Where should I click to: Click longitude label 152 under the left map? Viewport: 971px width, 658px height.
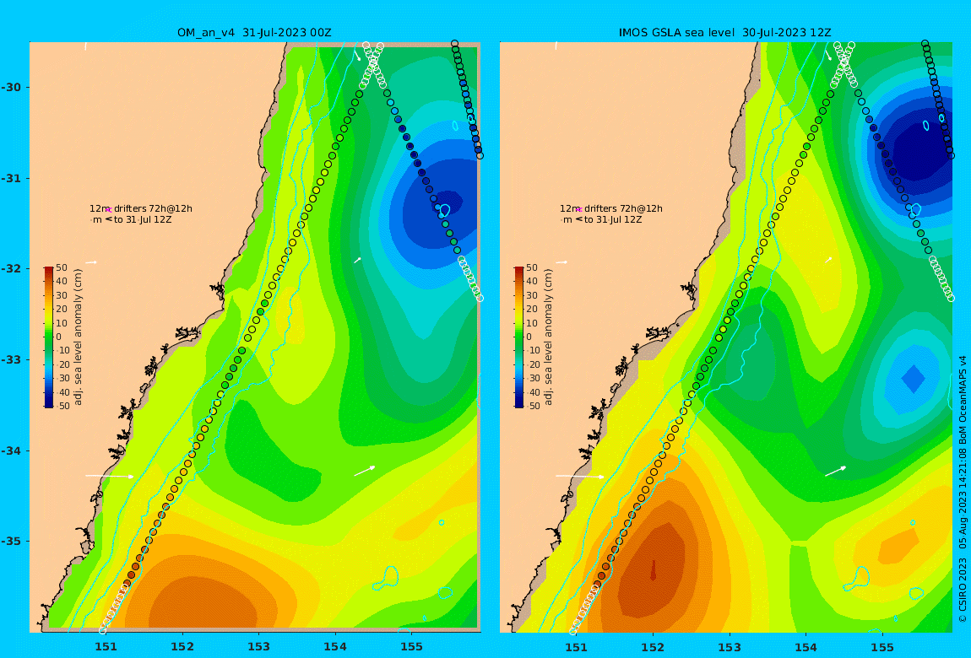tap(182, 647)
